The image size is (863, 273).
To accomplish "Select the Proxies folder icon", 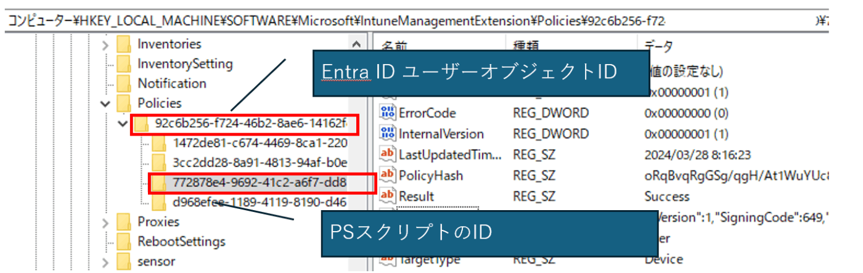I will (124, 222).
